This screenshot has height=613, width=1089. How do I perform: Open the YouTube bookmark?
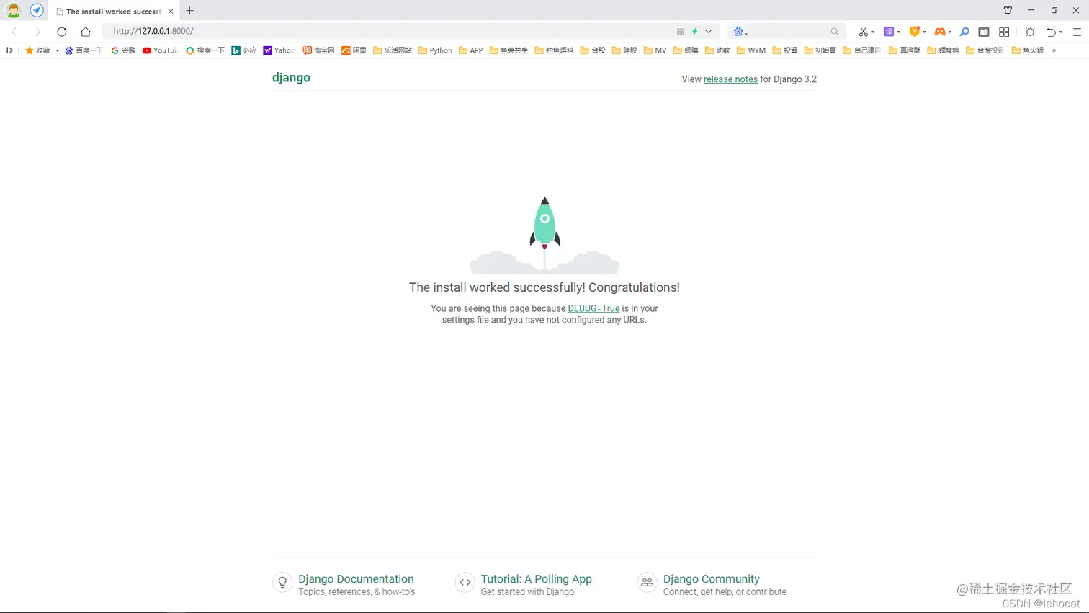pyautogui.click(x=160, y=50)
